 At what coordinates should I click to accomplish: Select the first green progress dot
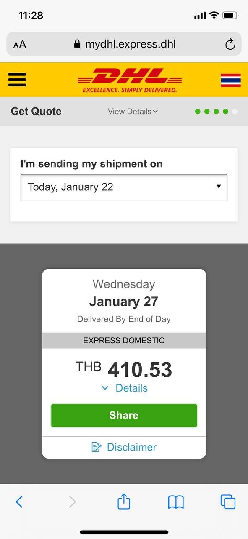[198, 112]
